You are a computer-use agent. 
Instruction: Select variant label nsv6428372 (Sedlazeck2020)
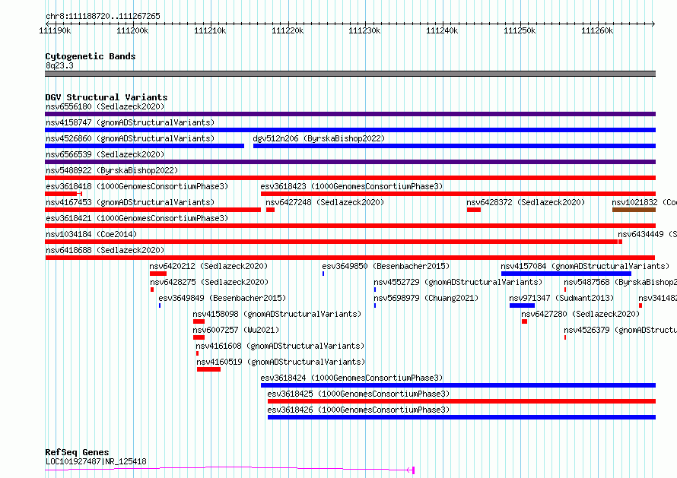coord(526,202)
